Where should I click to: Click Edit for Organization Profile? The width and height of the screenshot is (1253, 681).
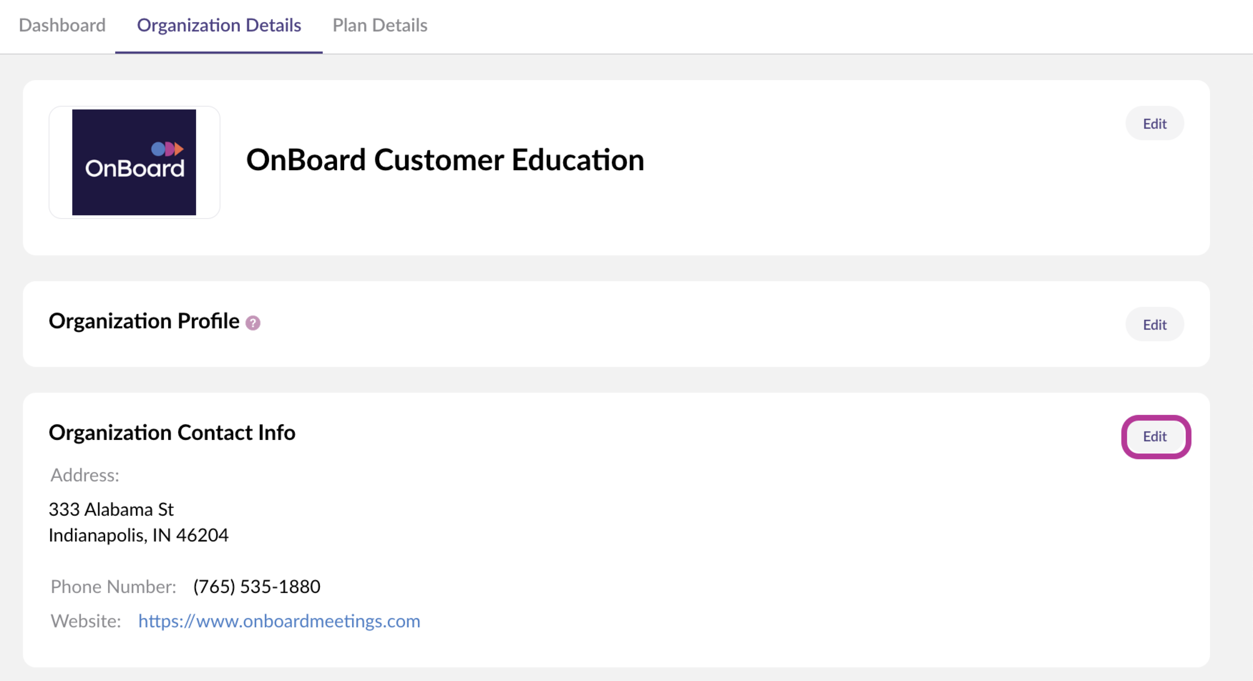tap(1154, 324)
